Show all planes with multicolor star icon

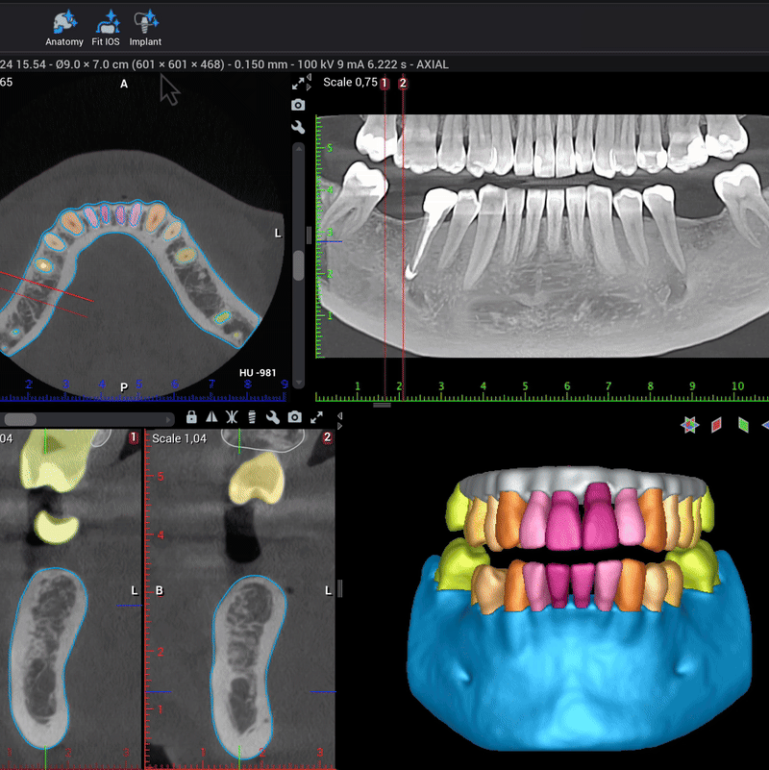(688, 424)
